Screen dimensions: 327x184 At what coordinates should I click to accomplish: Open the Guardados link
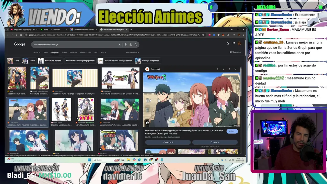pyautogui.click(x=235, y=52)
